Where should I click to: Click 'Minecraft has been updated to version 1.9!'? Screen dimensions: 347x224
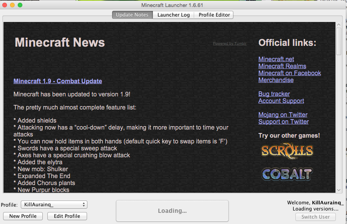click(x=72, y=94)
